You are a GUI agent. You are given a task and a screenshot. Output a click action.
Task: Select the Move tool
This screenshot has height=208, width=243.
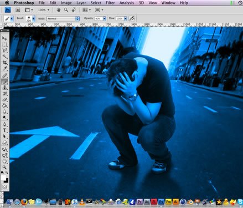click(x=4, y=38)
